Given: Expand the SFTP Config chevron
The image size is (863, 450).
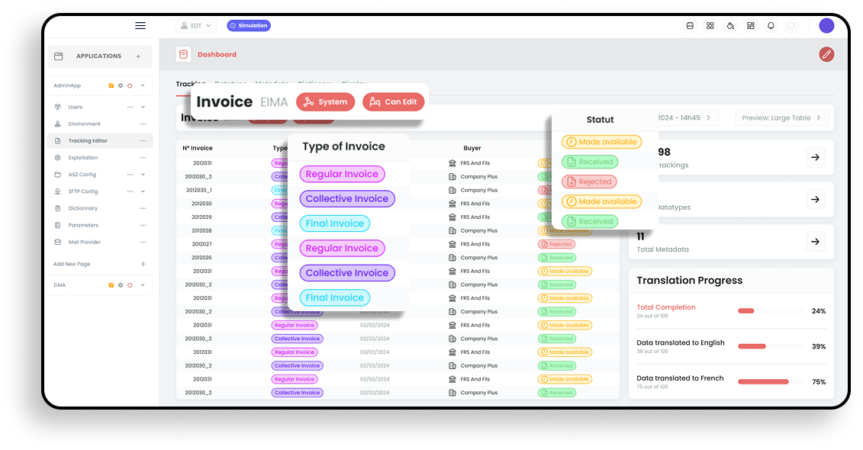Looking at the screenshot, I should pyautogui.click(x=143, y=191).
